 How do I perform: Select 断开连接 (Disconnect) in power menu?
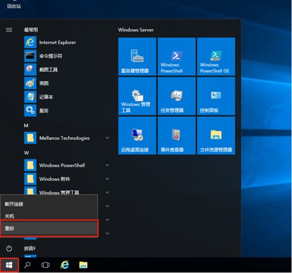(49, 204)
